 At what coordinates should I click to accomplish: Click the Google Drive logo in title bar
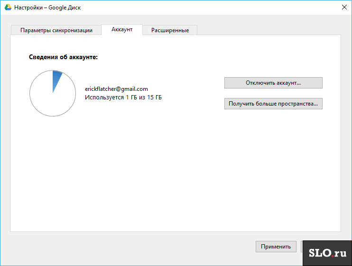(x=8, y=8)
